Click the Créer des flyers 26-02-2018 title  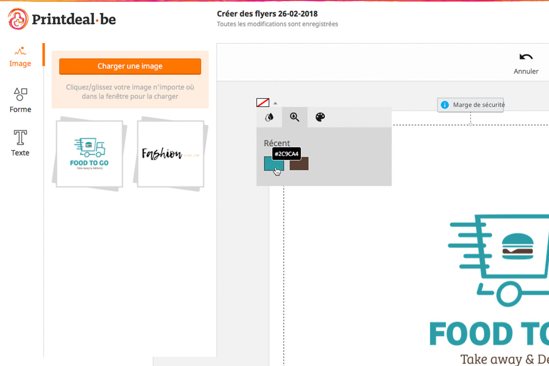click(x=267, y=14)
